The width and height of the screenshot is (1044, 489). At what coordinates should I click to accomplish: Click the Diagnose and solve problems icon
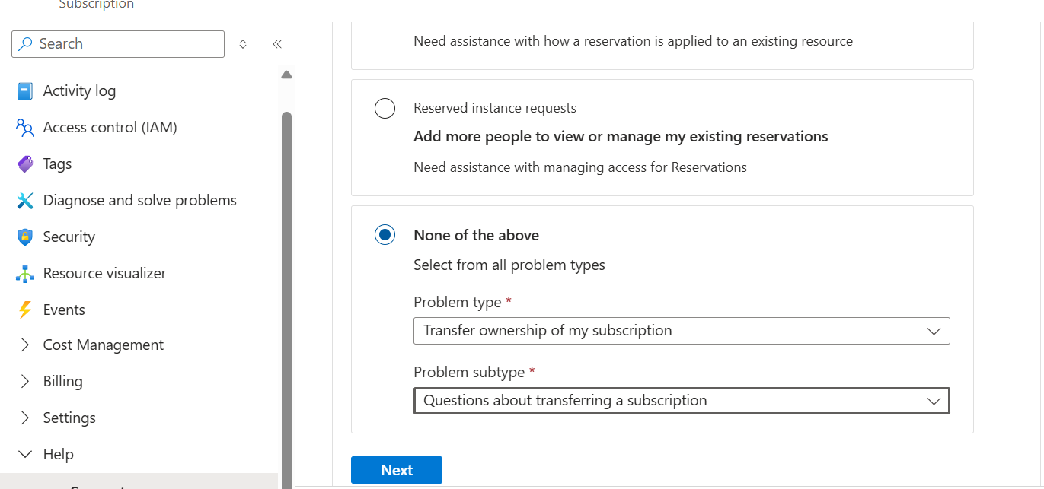[24, 199]
